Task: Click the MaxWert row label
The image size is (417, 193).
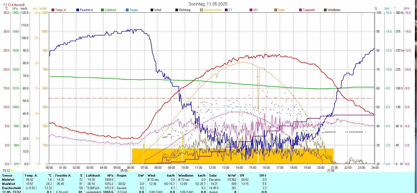Action: pos(9,184)
